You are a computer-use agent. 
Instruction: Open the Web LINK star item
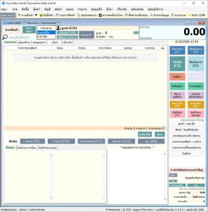[x=197, y=15]
